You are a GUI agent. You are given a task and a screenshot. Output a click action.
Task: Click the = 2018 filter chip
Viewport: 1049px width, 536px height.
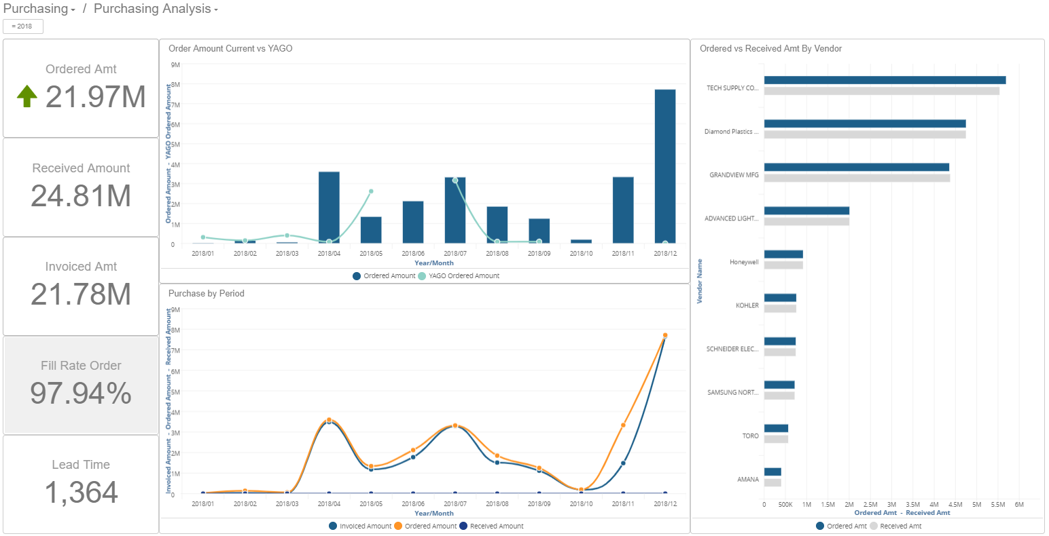click(23, 26)
